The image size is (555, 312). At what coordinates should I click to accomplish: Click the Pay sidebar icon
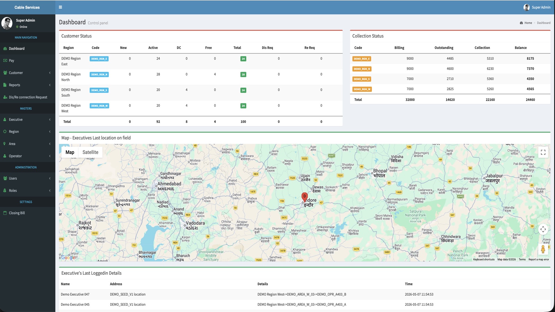point(5,61)
